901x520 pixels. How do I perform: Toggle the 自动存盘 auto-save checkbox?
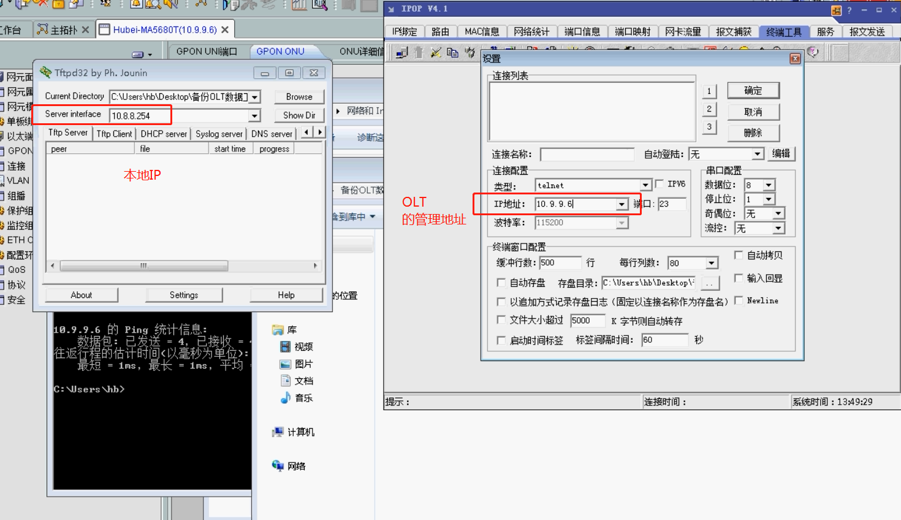[501, 283]
